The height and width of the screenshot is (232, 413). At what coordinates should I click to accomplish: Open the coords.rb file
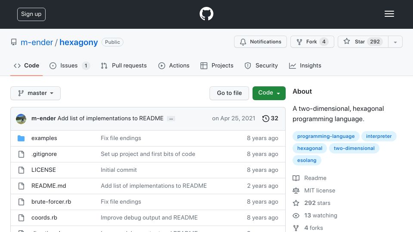44,217
